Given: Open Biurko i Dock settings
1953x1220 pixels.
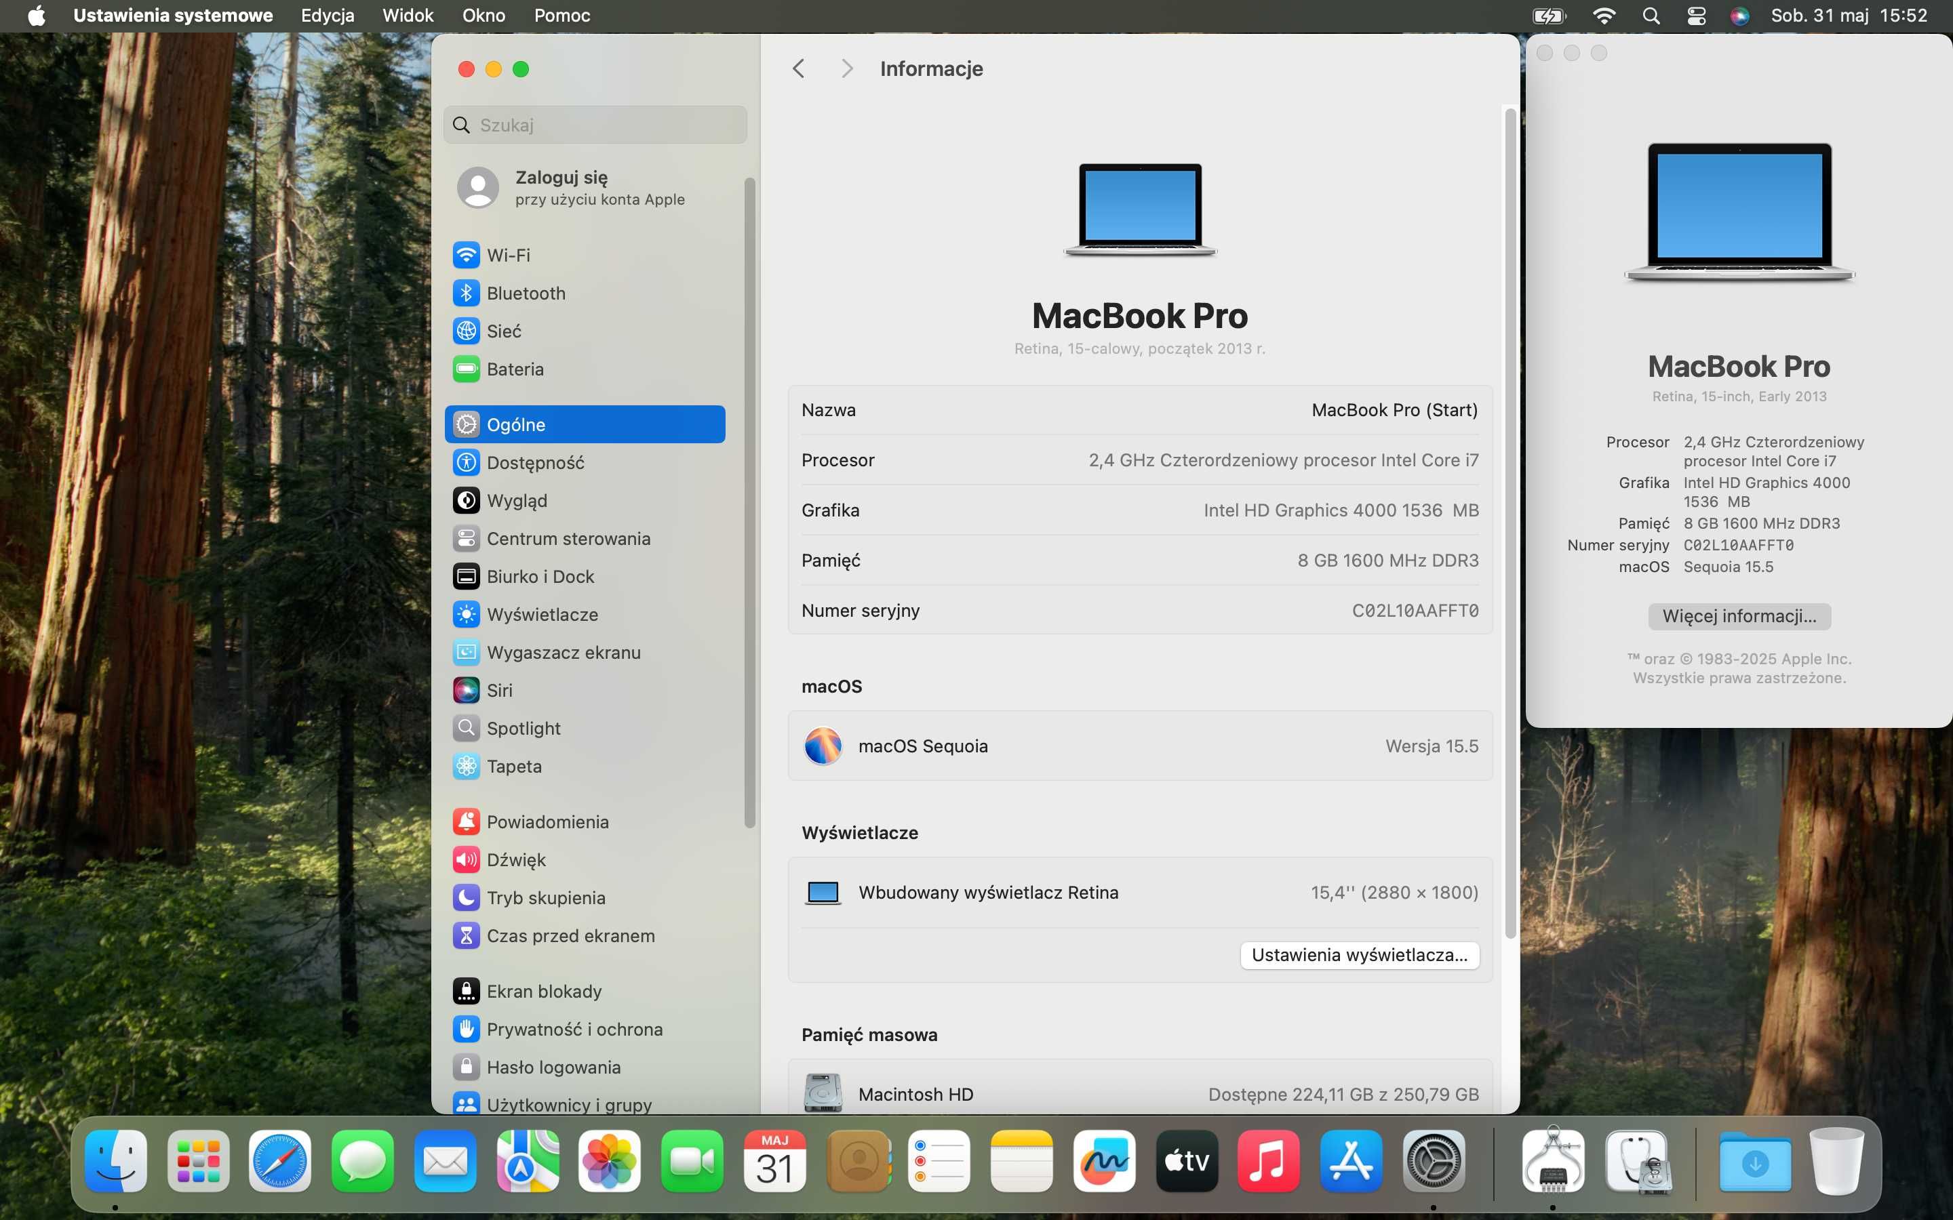Looking at the screenshot, I should pyautogui.click(x=585, y=576).
